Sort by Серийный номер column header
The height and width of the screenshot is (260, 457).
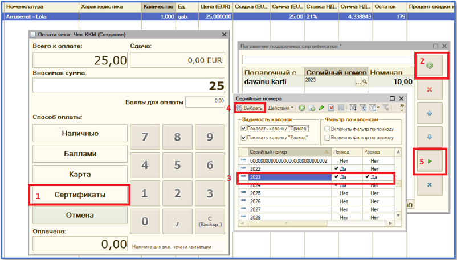point(288,152)
